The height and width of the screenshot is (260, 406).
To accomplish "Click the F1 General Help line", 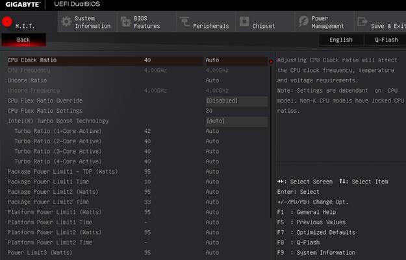I will pyautogui.click(x=307, y=212).
